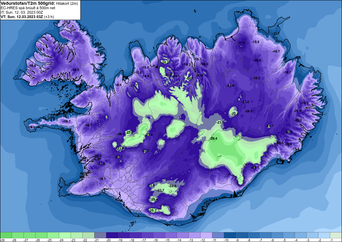Click the -23.5 temperature label
342x242 pixels.
coord(220,123)
